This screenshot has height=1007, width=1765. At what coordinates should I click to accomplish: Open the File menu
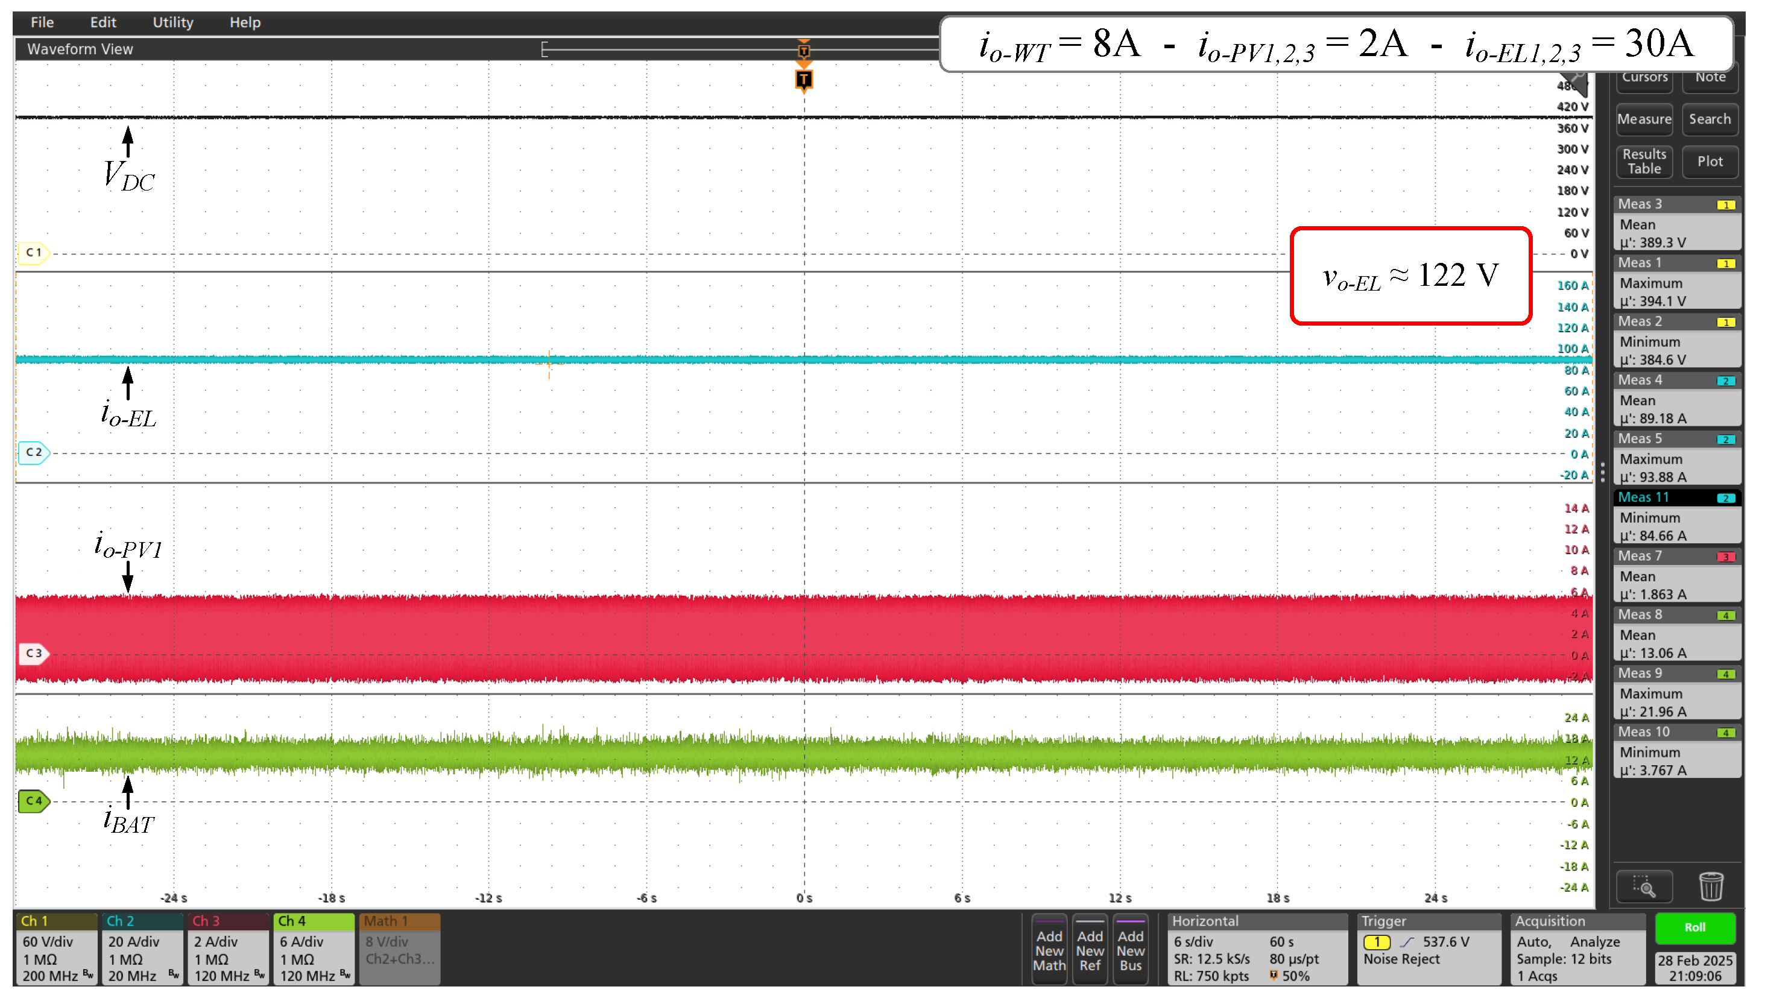click(42, 22)
